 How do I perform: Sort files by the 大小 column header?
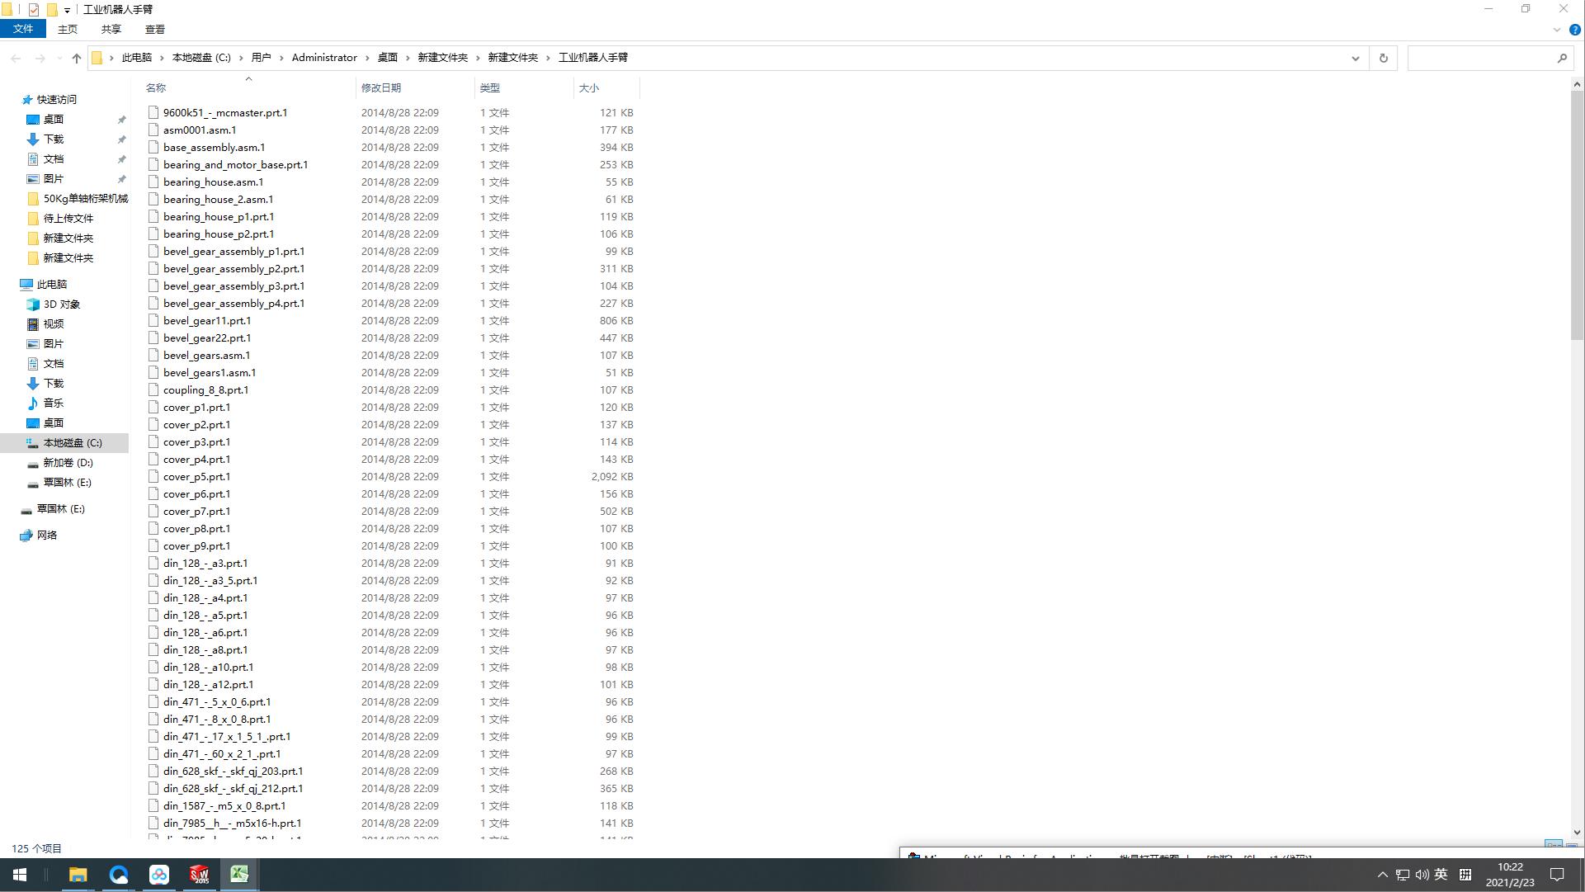(588, 87)
